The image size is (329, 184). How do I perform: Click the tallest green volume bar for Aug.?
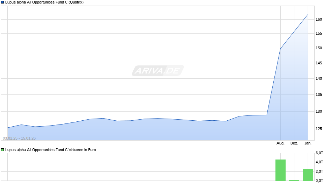click(x=280, y=170)
